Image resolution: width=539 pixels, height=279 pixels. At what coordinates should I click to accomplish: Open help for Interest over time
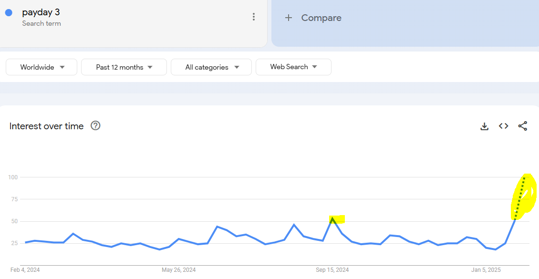pyautogui.click(x=95, y=126)
